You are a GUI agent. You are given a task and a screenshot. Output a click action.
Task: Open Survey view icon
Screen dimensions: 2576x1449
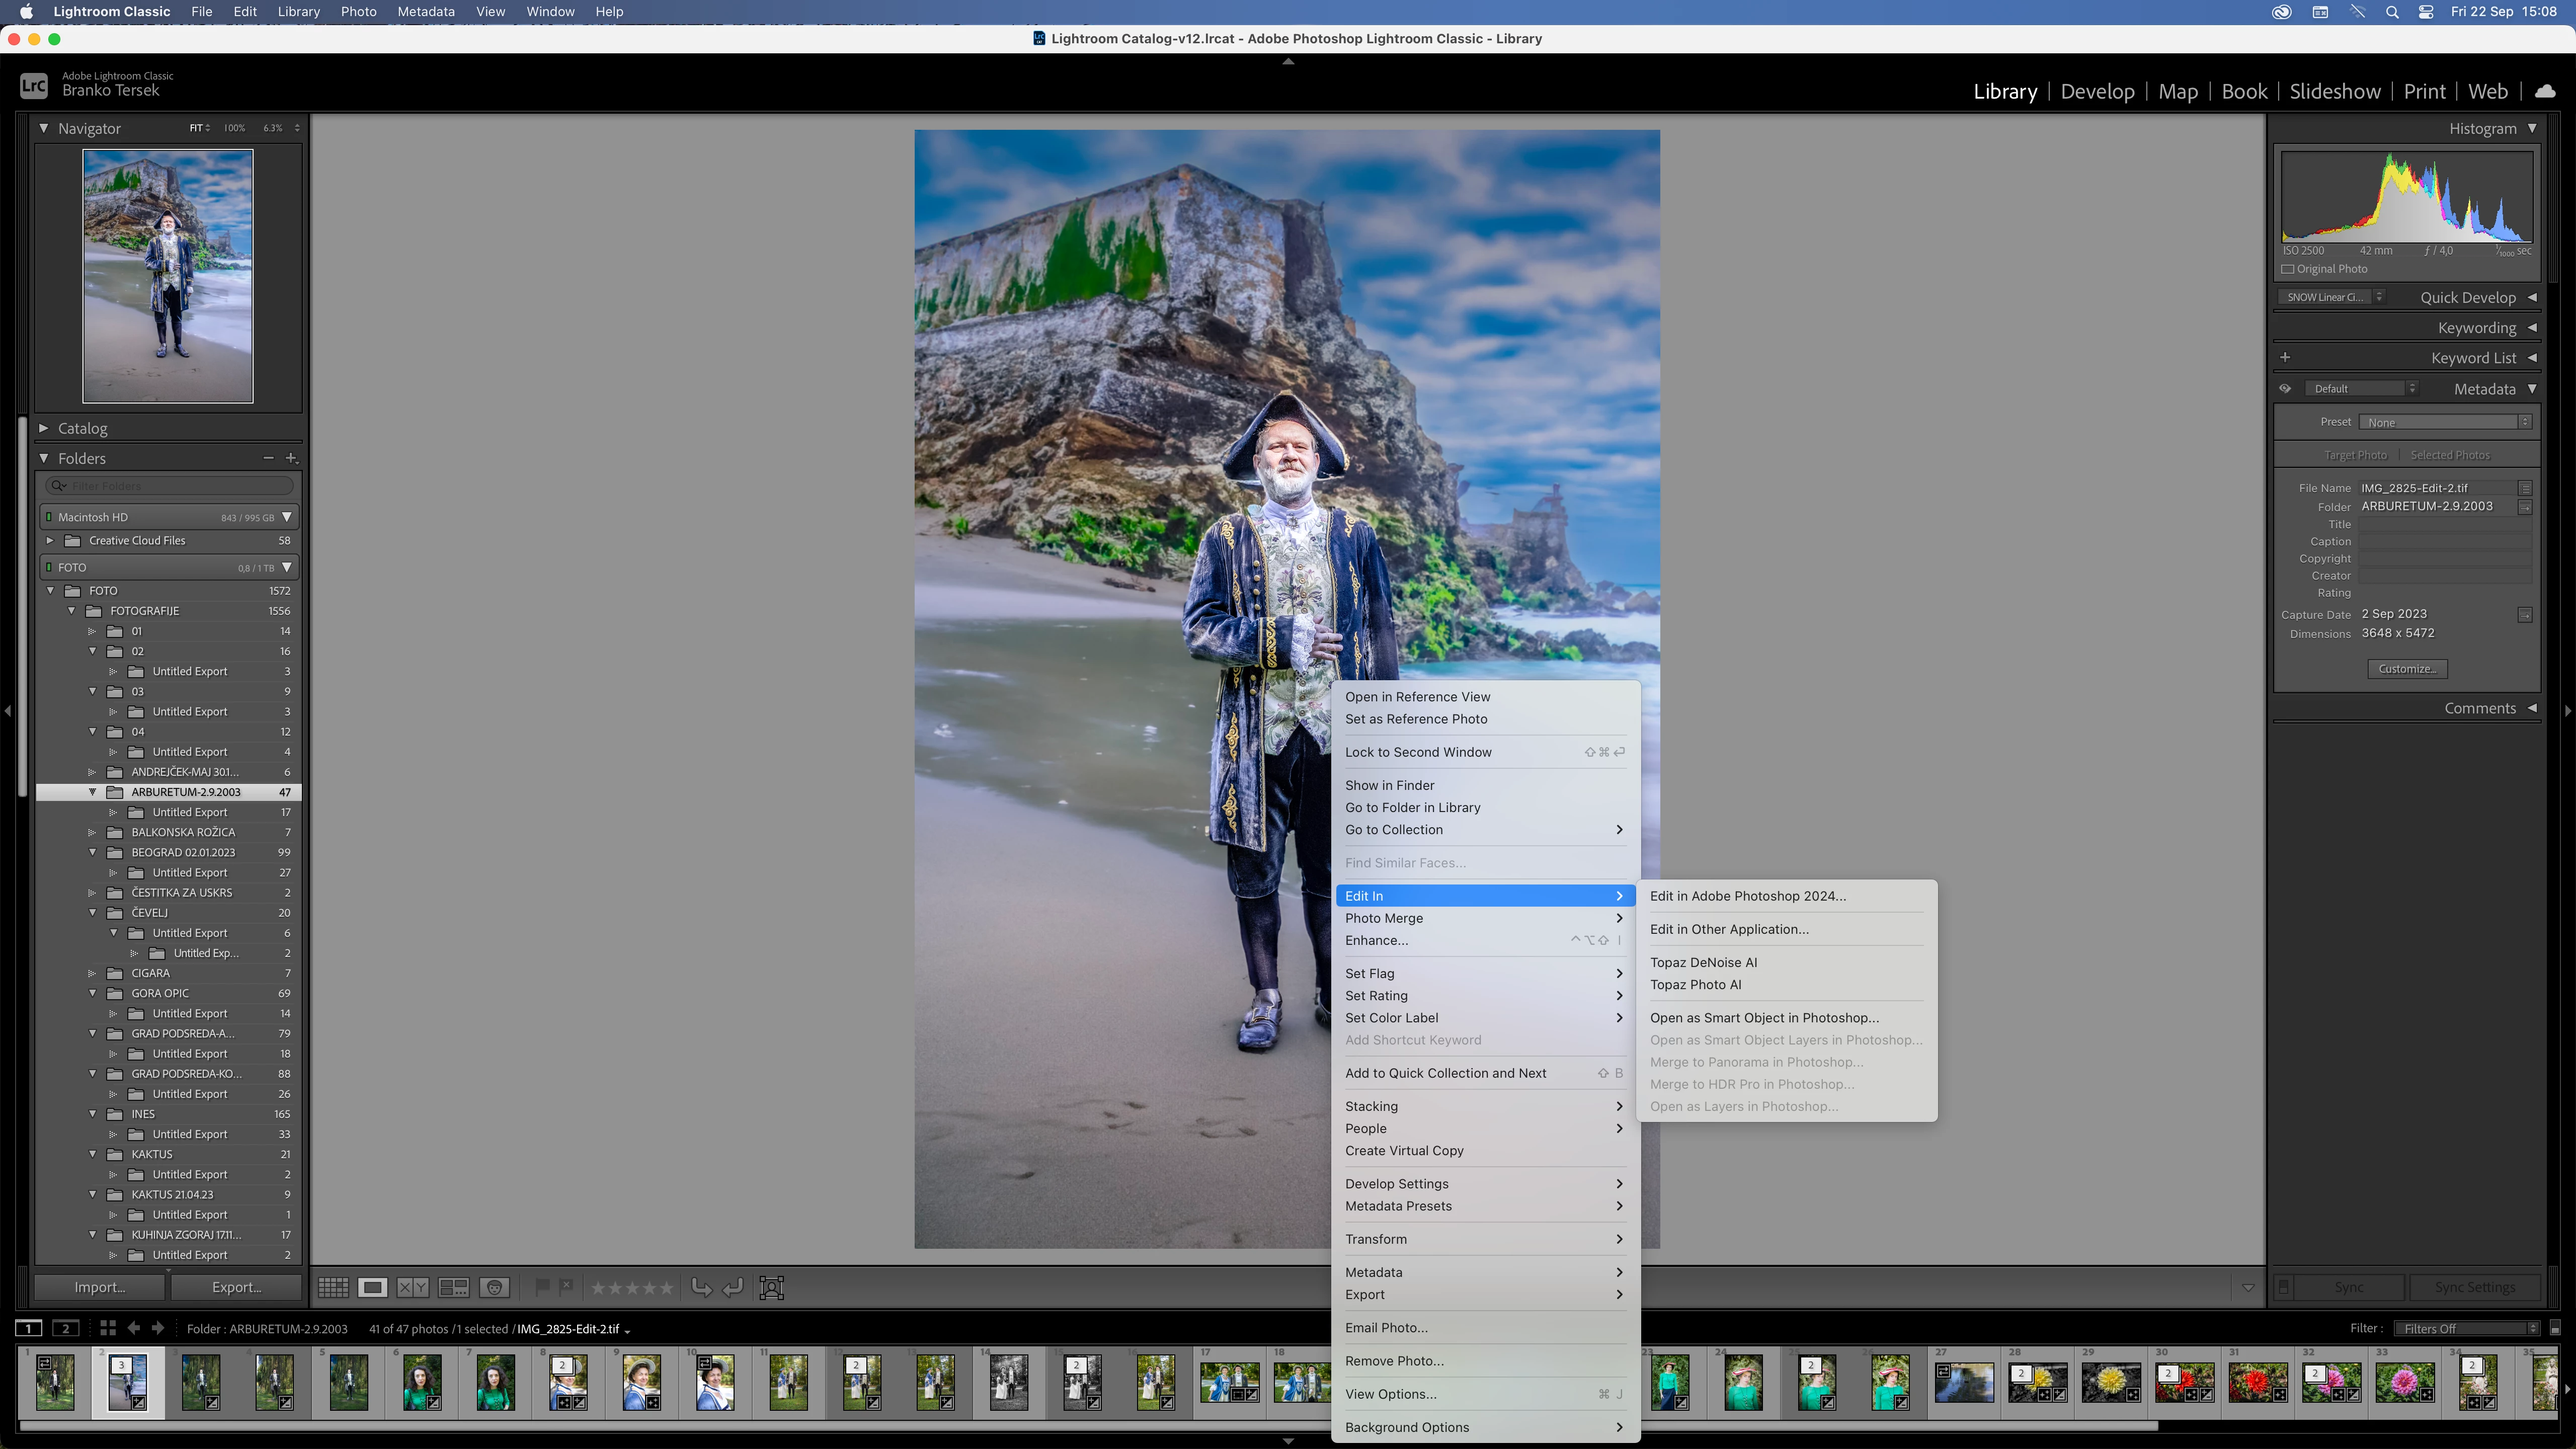click(x=453, y=1288)
